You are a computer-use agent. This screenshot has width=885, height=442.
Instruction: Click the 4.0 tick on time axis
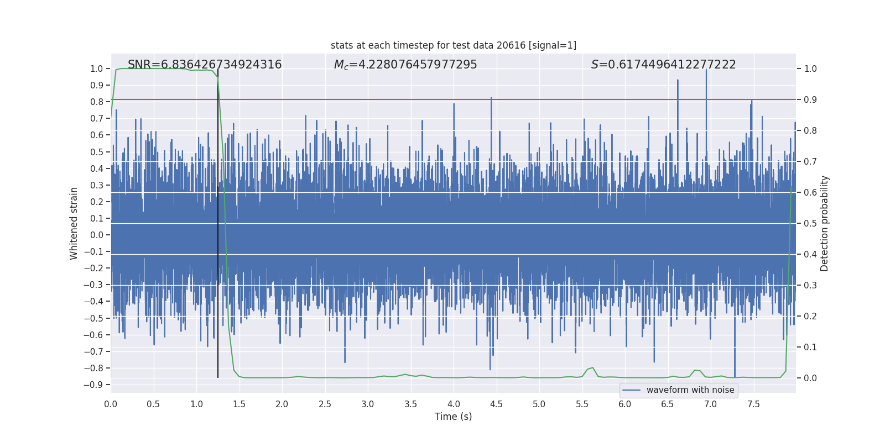[x=454, y=404]
